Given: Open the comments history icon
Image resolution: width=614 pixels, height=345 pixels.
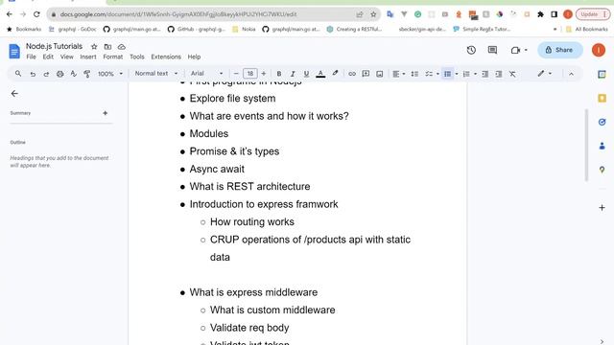Looking at the screenshot, I should pos(492,50).
